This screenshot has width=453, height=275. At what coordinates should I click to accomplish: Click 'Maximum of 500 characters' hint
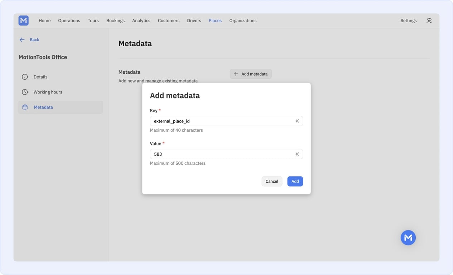tap(178, 163)
